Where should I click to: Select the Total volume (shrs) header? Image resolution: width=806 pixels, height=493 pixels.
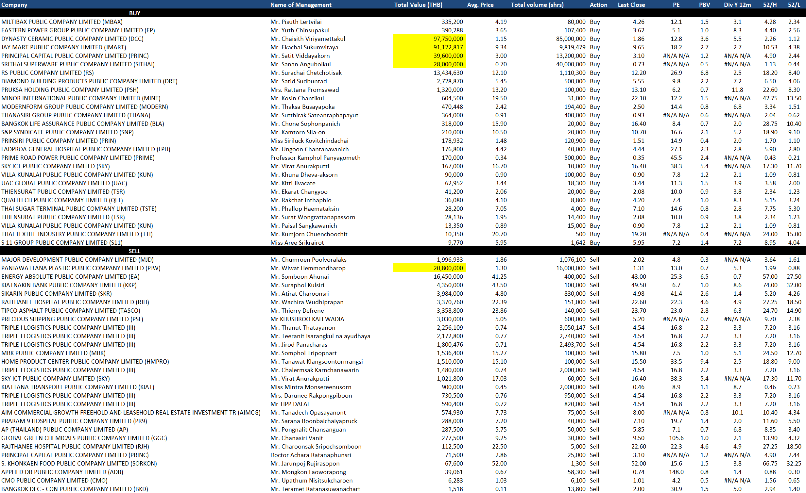(537, 5)
